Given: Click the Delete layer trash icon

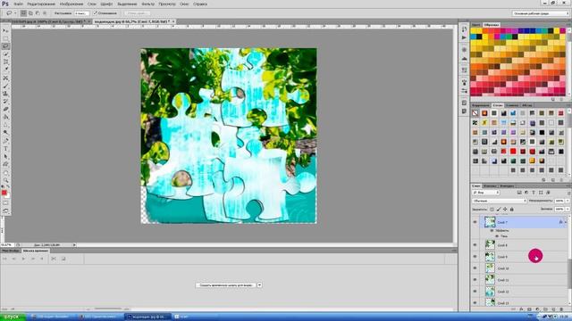Looking at the screenshot, I should point(561,309).
